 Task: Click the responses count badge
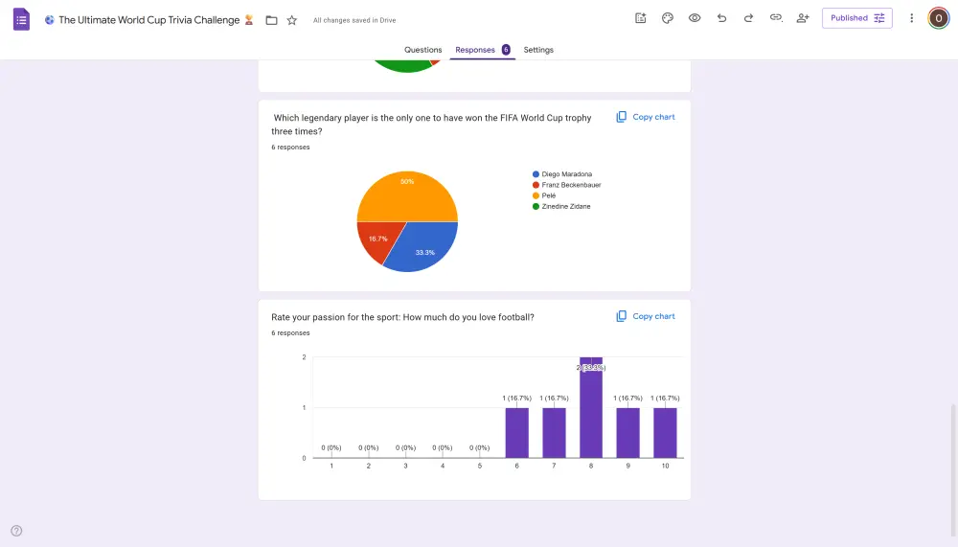click(506, 50)
